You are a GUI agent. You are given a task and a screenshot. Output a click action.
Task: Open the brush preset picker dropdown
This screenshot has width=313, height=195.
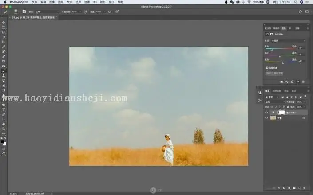20,12
